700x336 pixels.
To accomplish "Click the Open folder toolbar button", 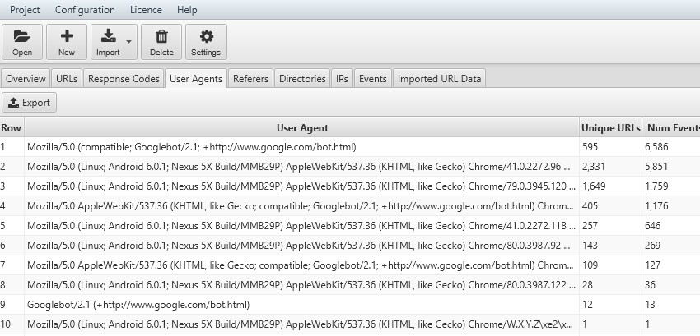I will (22, 42).
